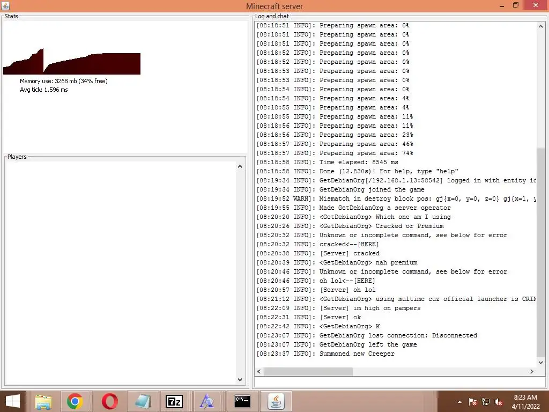This screenshot has height=412, width=549.
Task: Open network status tray icon
Action: [486, 402]
